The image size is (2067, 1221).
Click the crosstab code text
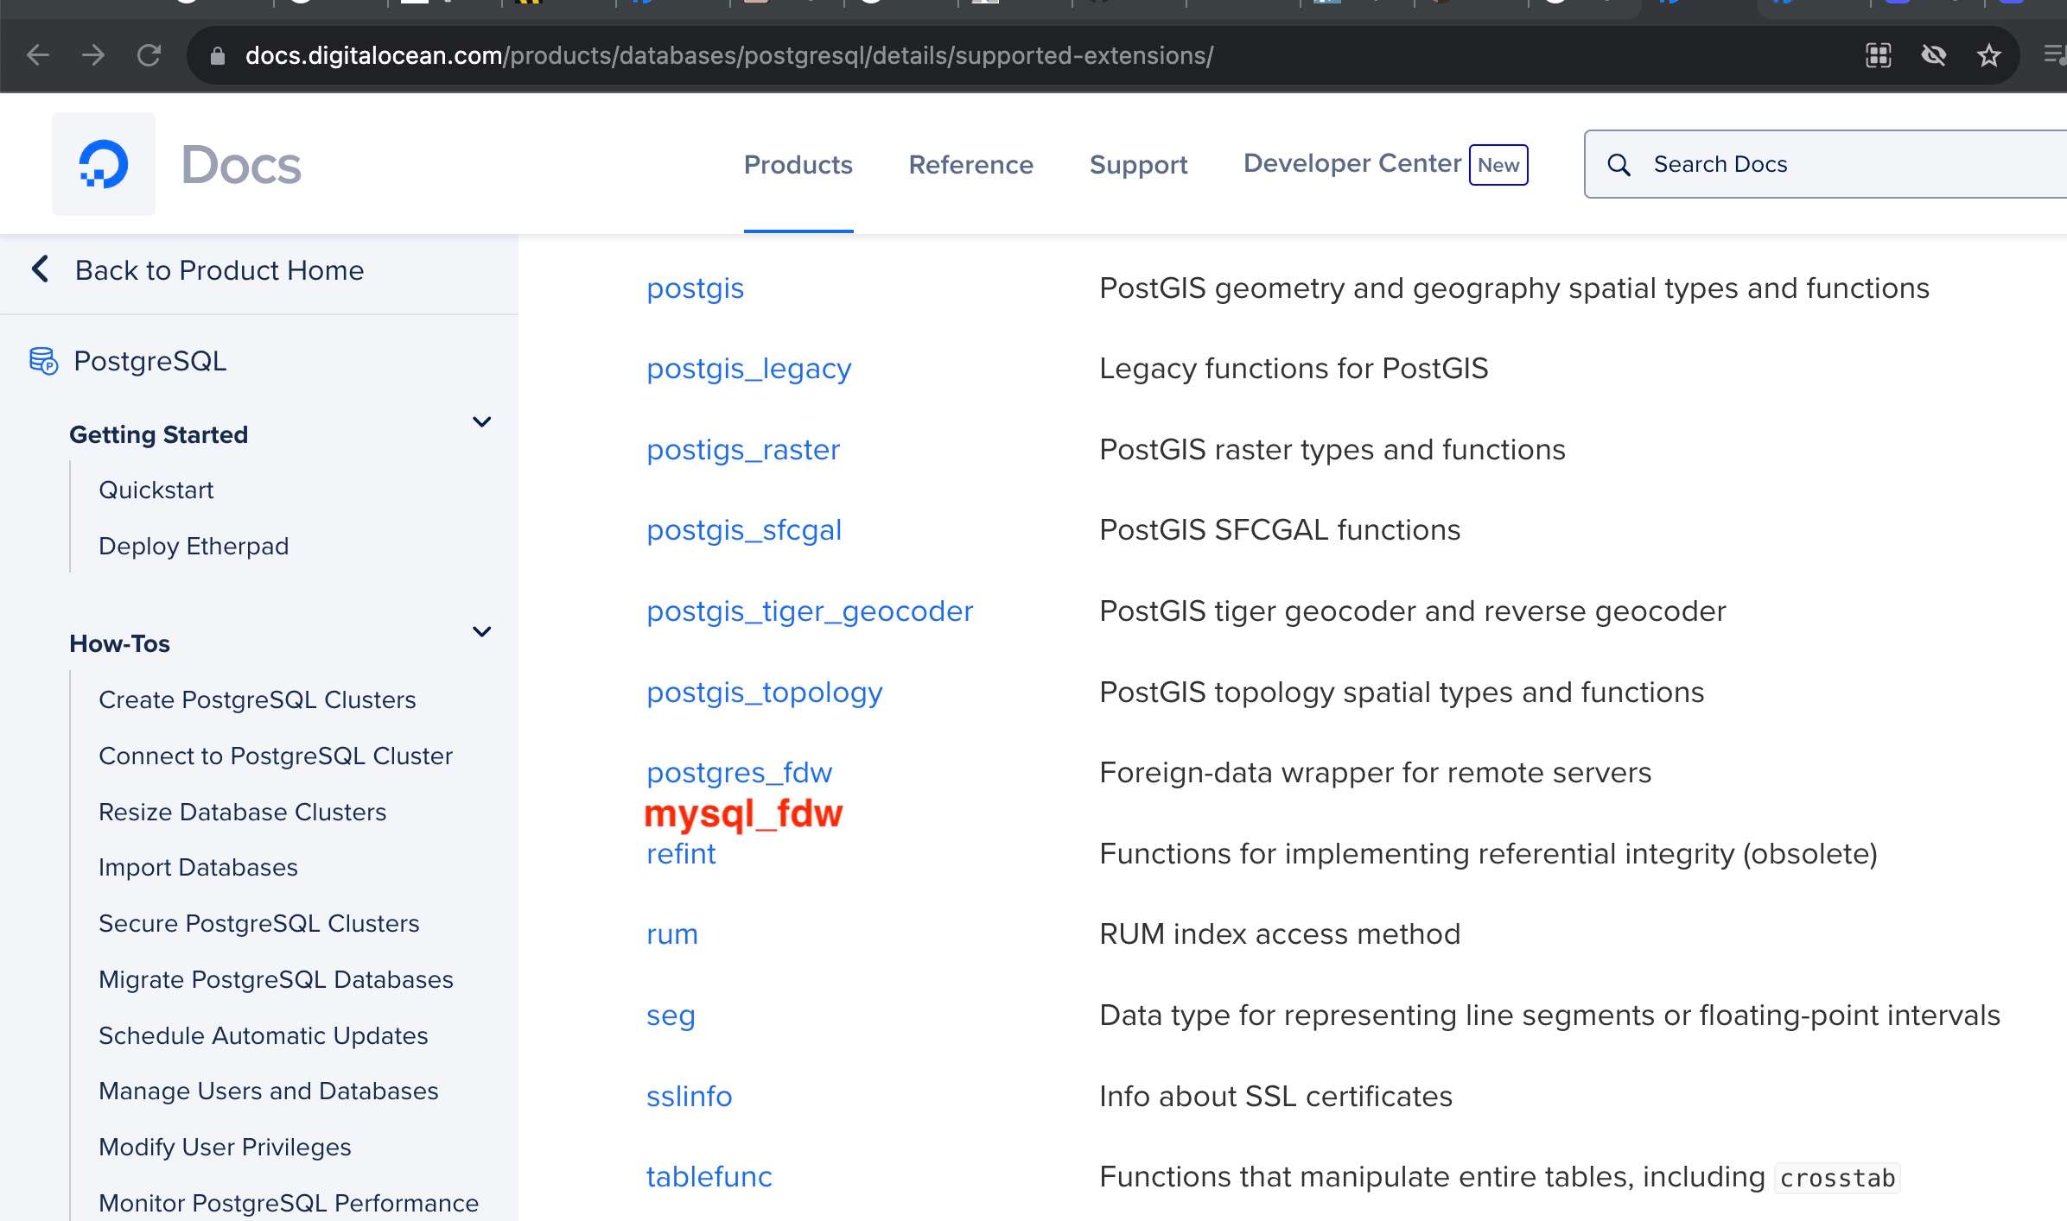pos(1837,1179)
